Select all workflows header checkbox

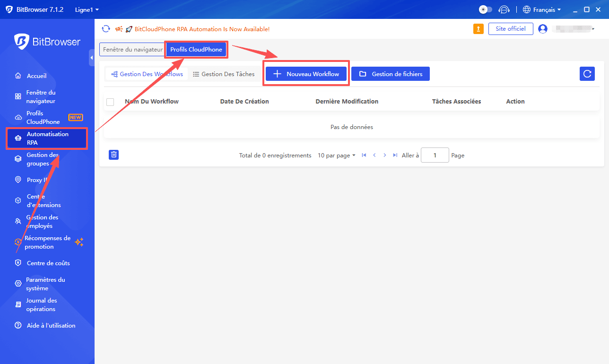(x=110, y=102)
